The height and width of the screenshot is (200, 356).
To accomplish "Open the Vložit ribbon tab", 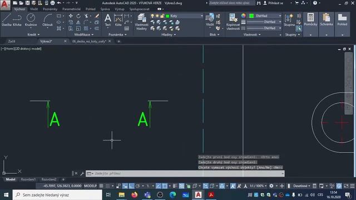I will [x=34, y=9].
